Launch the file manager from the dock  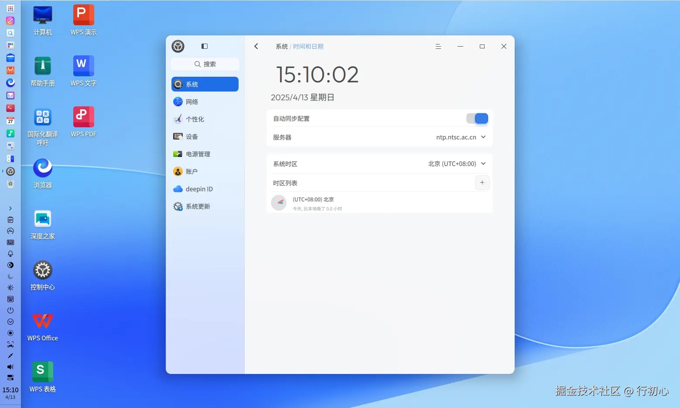(10, 58)
